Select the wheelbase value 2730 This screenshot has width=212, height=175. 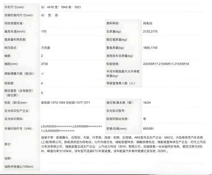44,64
